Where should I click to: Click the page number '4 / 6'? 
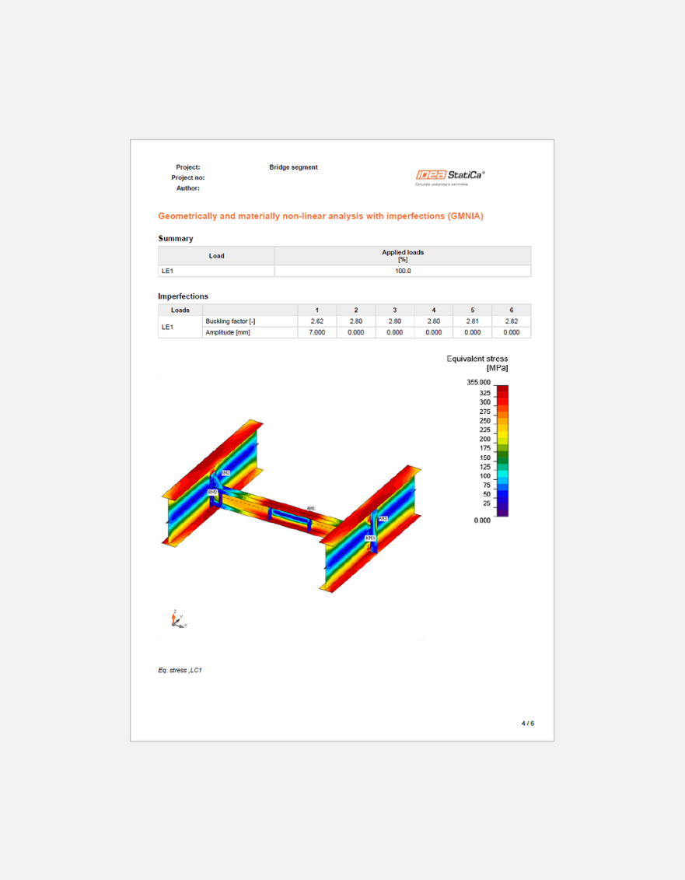click(527, 724)
